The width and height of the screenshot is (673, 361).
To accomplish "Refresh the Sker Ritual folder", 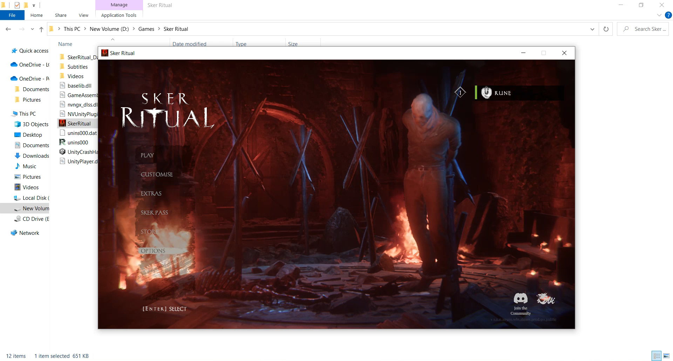I will (x=606, y=29).
